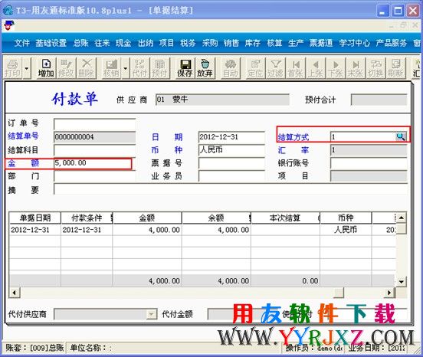Discard changes with the 放弃 icon
The image size is (423, 357).
[205, 68]
